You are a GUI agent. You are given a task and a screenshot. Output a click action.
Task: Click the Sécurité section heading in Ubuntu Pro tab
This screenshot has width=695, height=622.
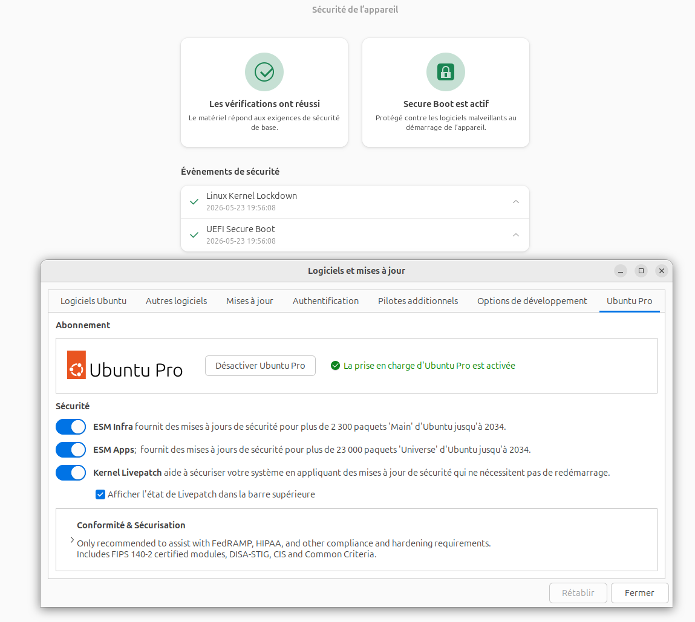tap(73, 406)
